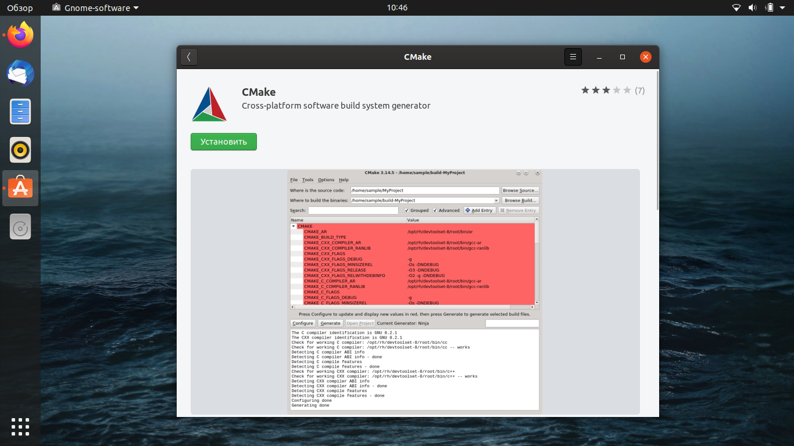Open the Gnome-software app menu

pos(95,8)
